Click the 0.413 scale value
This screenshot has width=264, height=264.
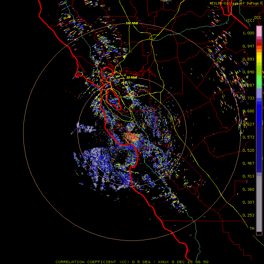pos(248,176)
